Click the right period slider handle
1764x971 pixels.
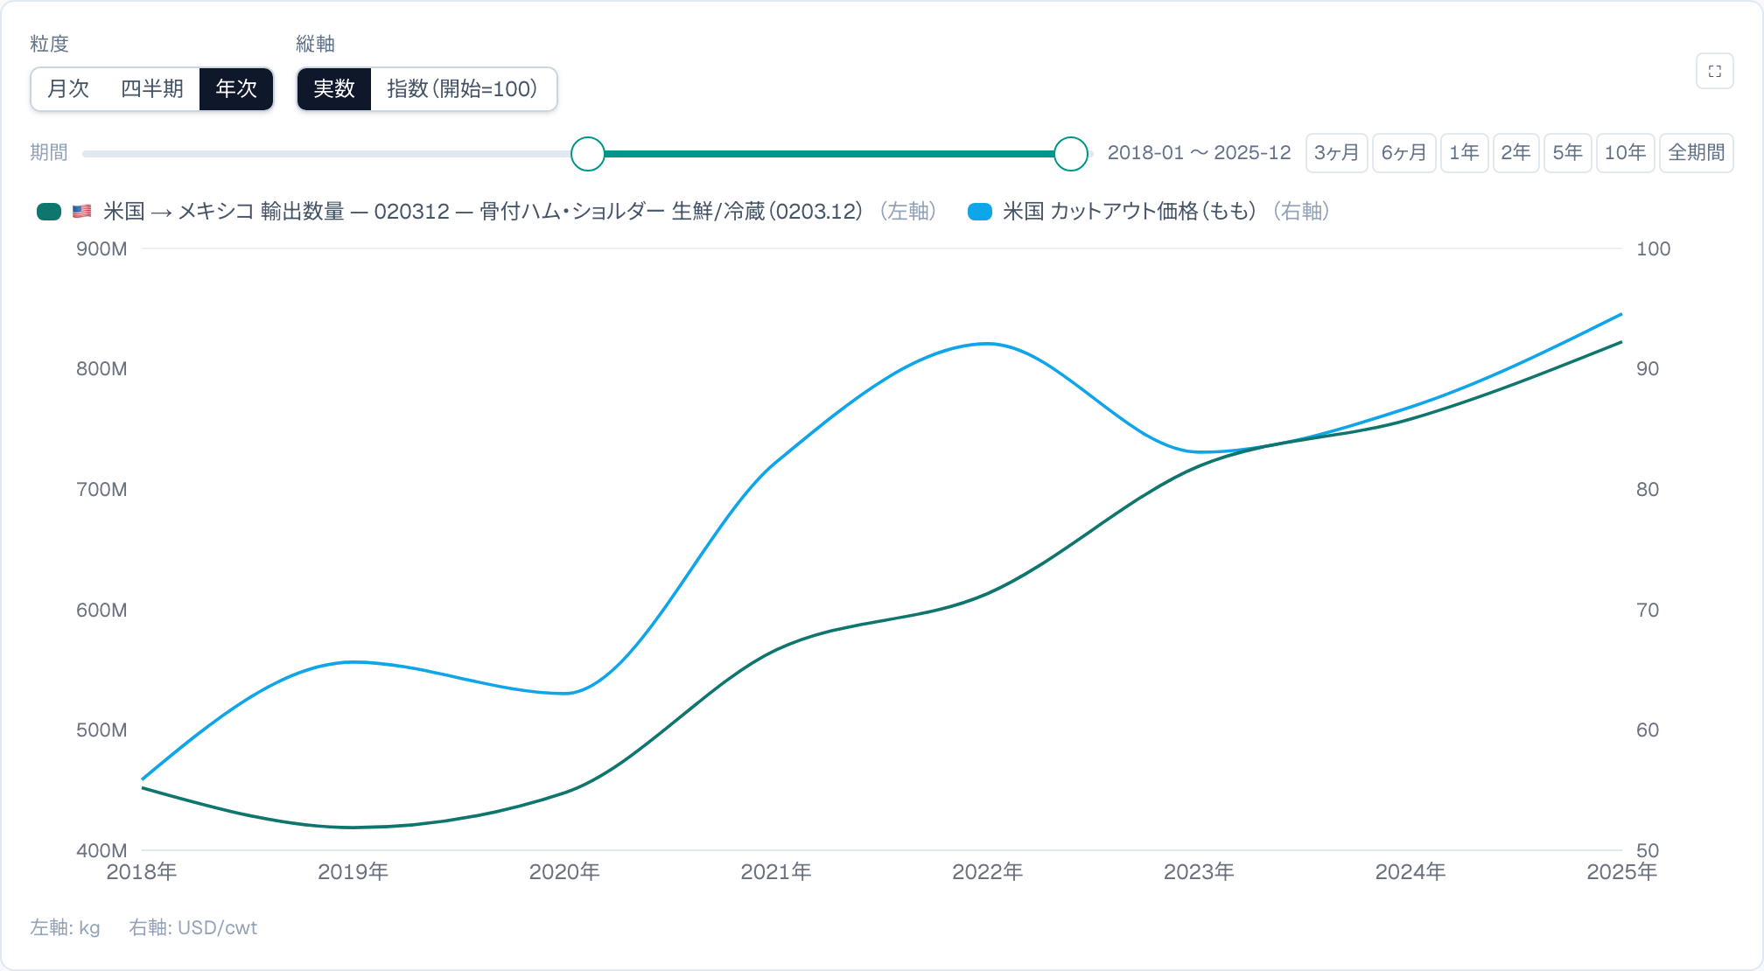[x=1070, y=154]
